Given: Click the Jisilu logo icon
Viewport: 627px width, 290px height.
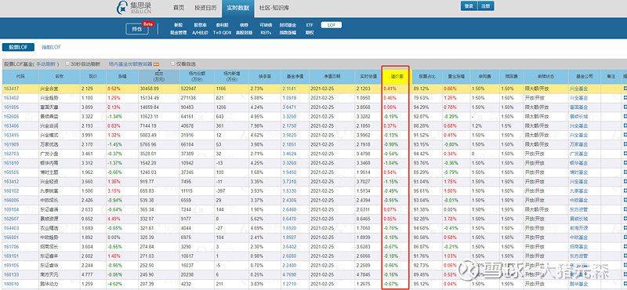Looking at the screenshot, I should coord(122,8).
